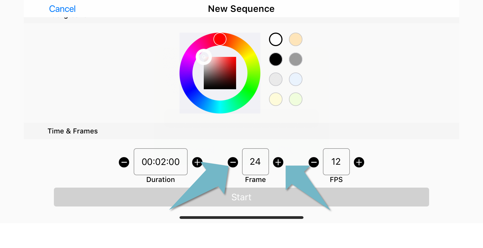The height and width of the screenshot is (248, 483).
Task: Tap Cancel to dismiss New Sequence
Action: 62,9
